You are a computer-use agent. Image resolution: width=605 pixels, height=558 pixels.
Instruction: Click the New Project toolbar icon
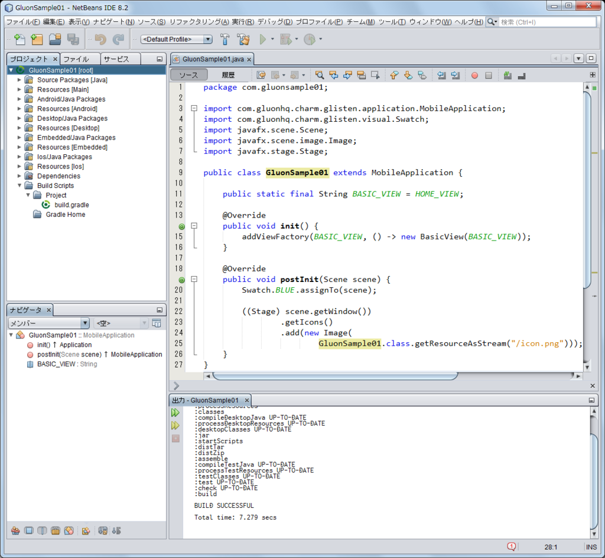coord(37,39)
